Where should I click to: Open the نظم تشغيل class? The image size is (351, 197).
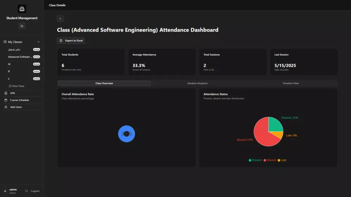[14, 49]
